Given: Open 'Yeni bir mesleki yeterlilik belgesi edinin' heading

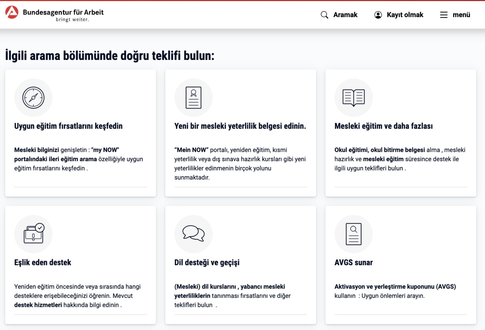Looking at the screenshot, I should [240, 126].
